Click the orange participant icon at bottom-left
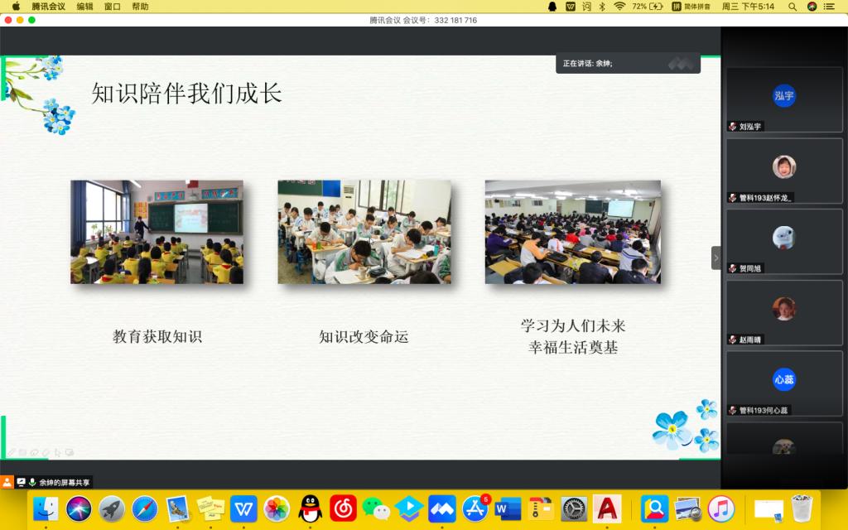This screenshot has height=530, width=848. pos(7,482)
